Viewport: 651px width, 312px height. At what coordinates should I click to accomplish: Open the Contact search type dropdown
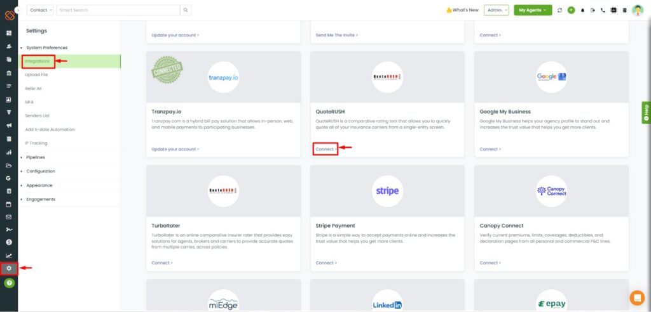(x=40, y=10)
